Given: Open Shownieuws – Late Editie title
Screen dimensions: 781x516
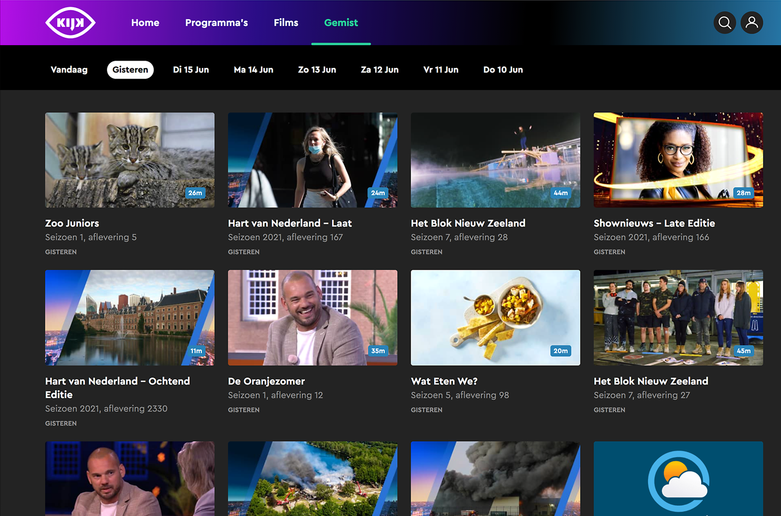Looking at the screenshot, I should click(654, 223).
